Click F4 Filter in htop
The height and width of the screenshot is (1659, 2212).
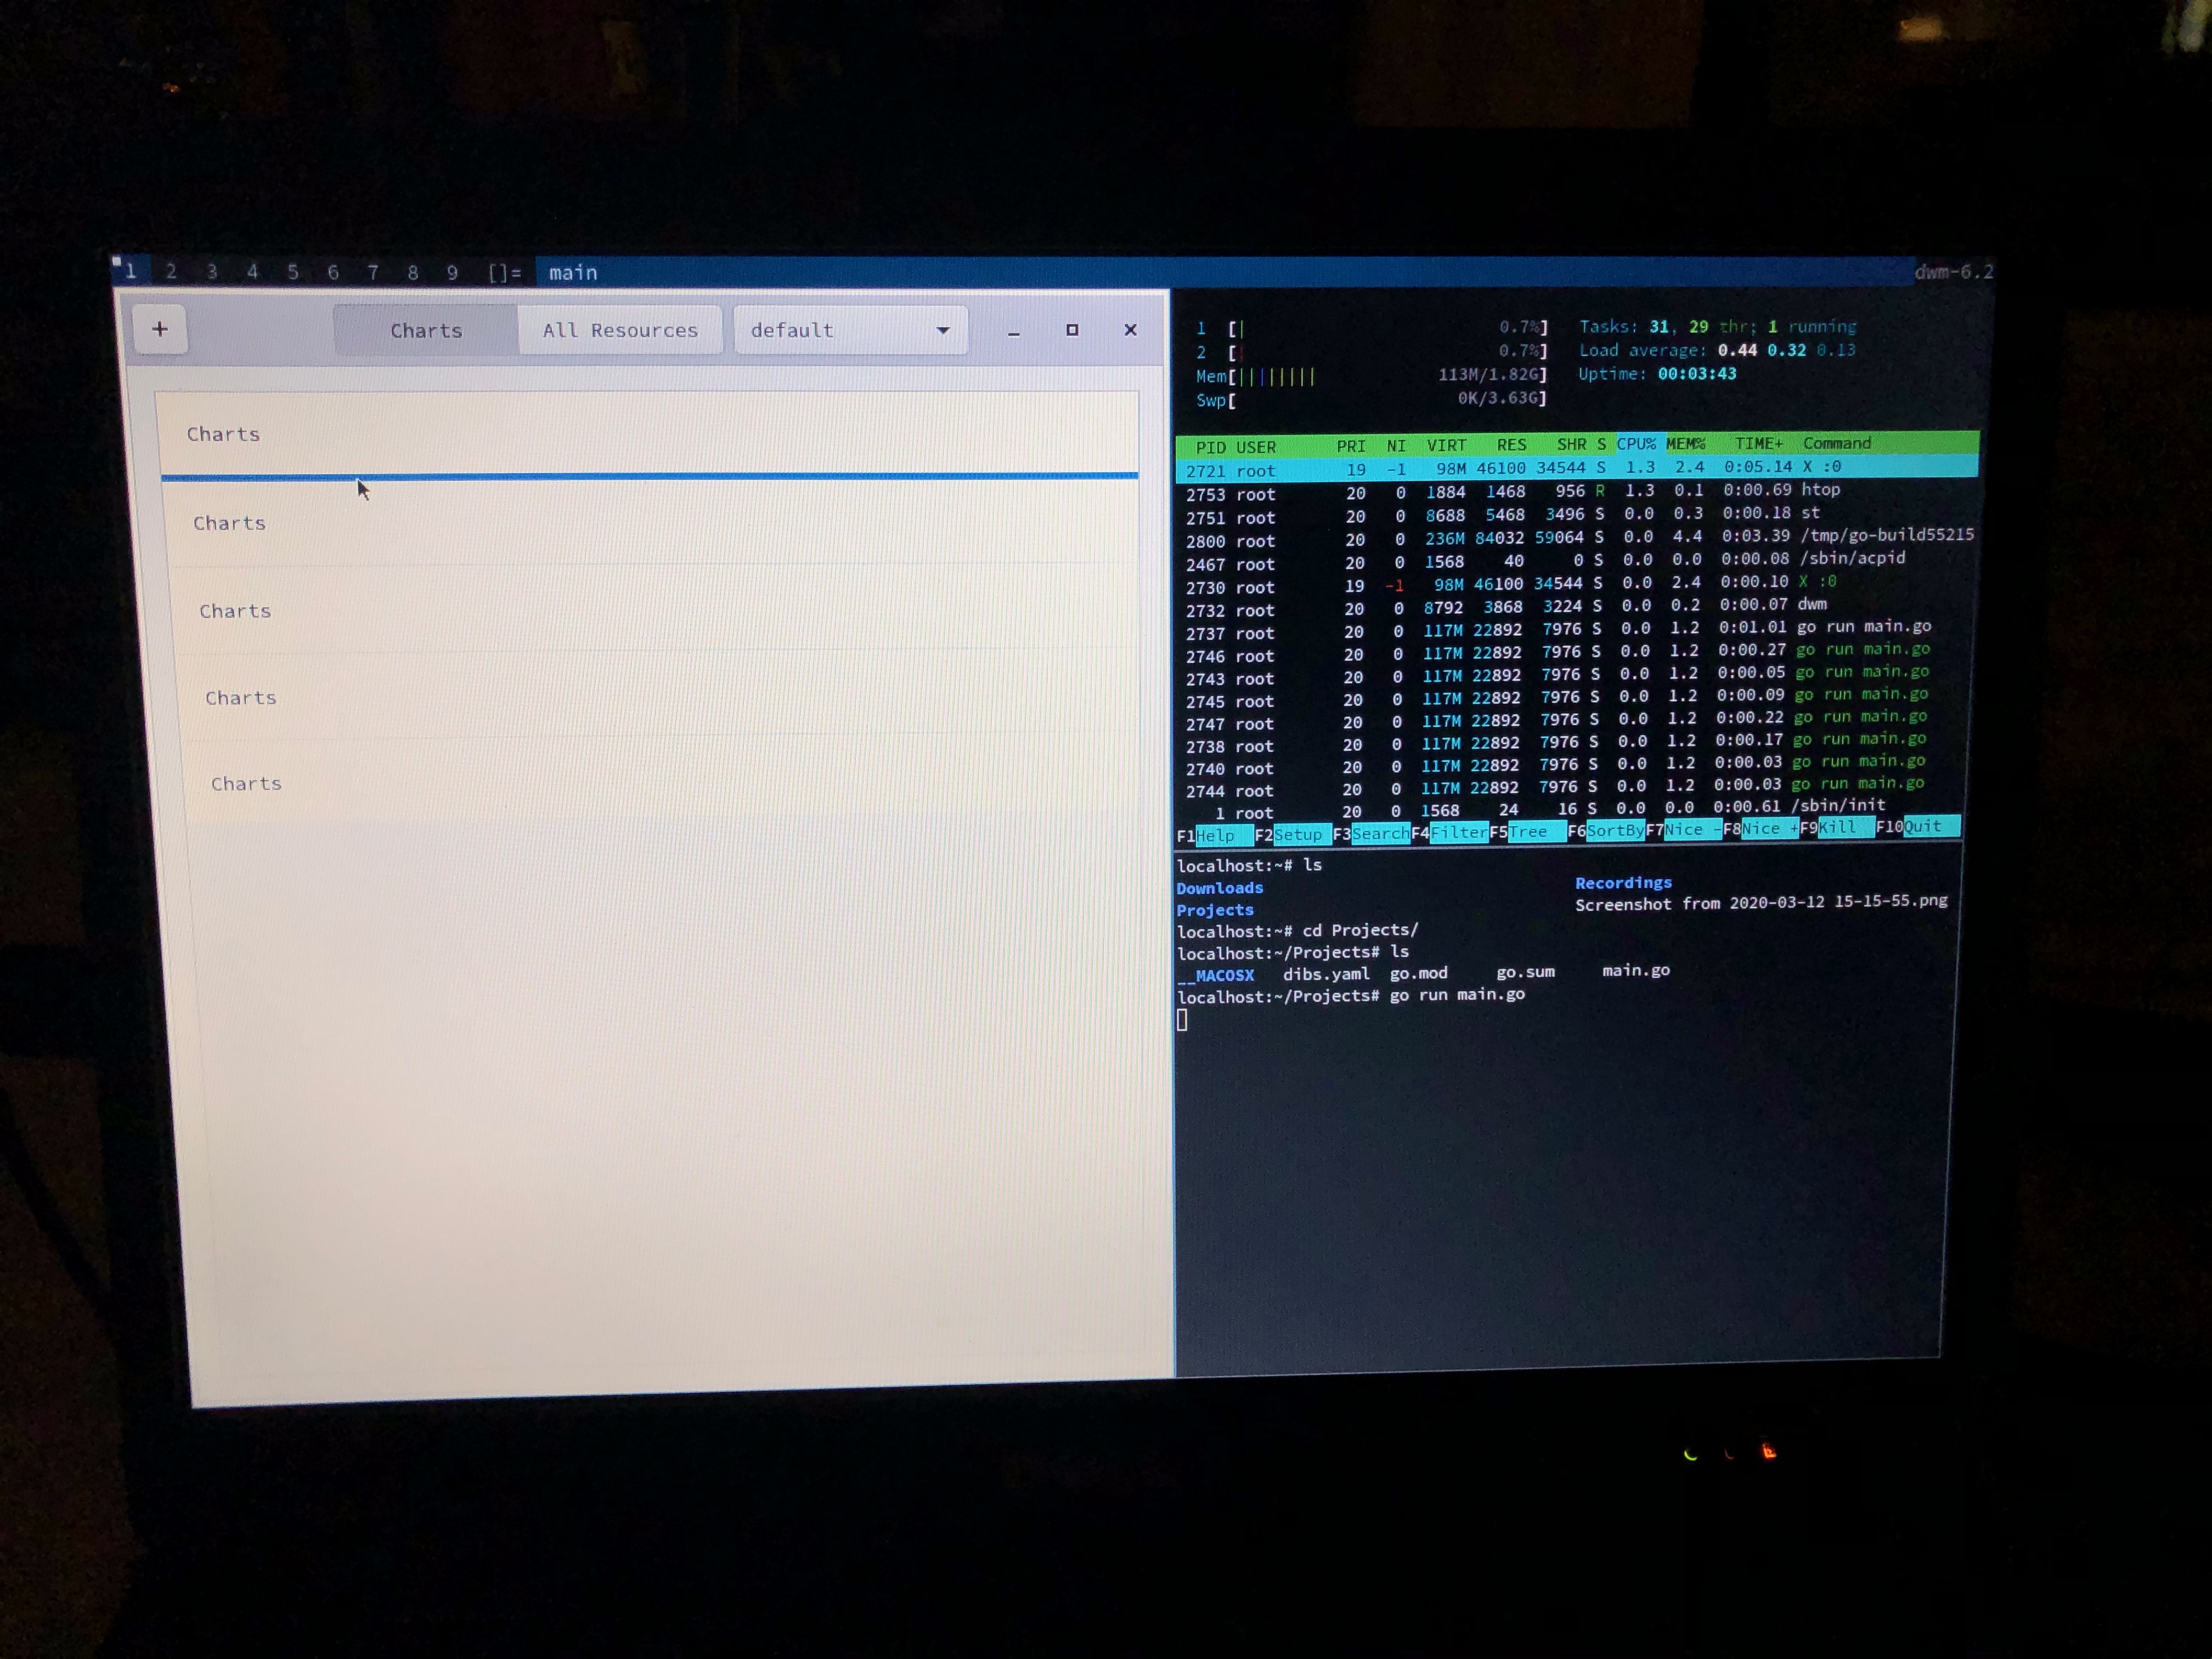[x=1450, y=833]
